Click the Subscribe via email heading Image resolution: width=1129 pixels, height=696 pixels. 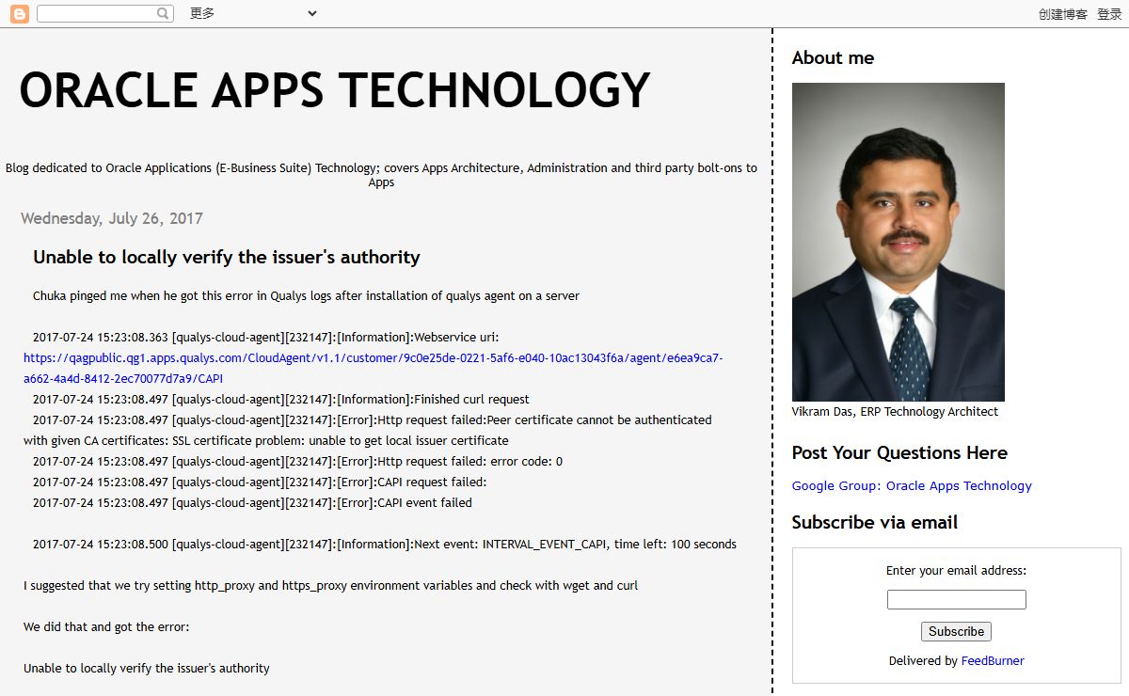875,522
